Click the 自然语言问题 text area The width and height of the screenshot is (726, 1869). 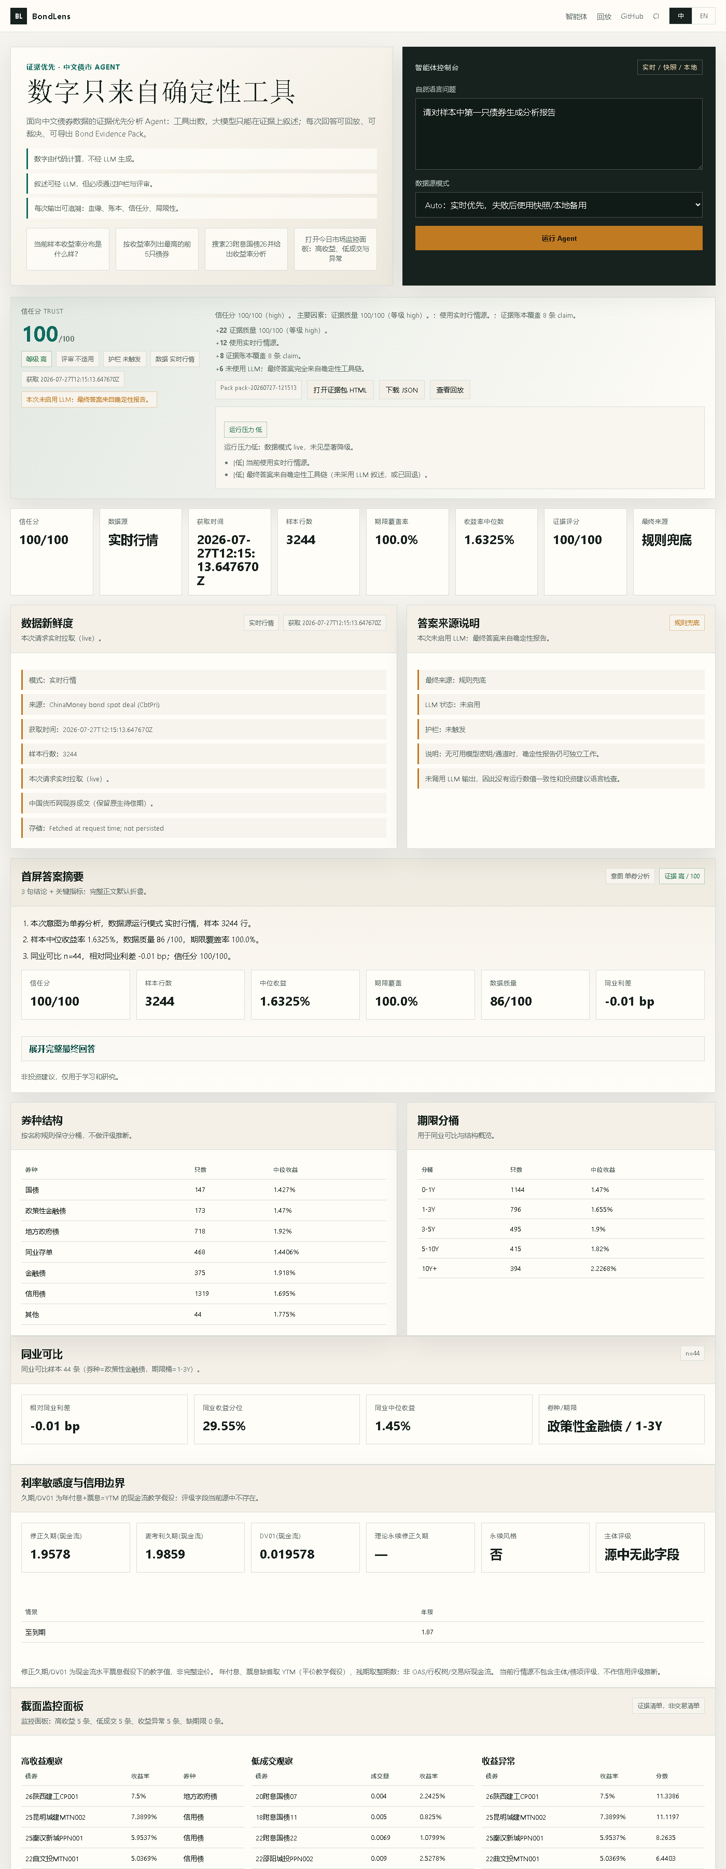[x=559, y=133]
